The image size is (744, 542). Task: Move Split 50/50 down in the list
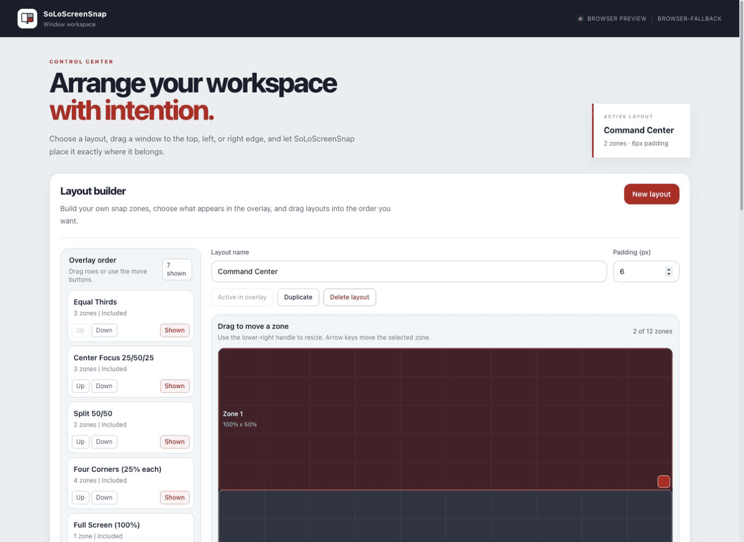104,442
